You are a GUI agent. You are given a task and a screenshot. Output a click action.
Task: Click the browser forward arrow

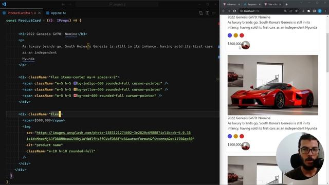pos(229,11)
